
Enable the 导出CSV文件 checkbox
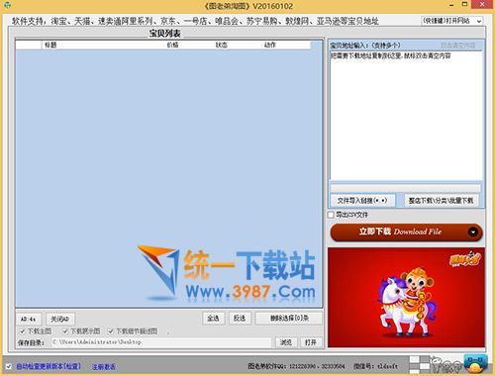(331, 215)
